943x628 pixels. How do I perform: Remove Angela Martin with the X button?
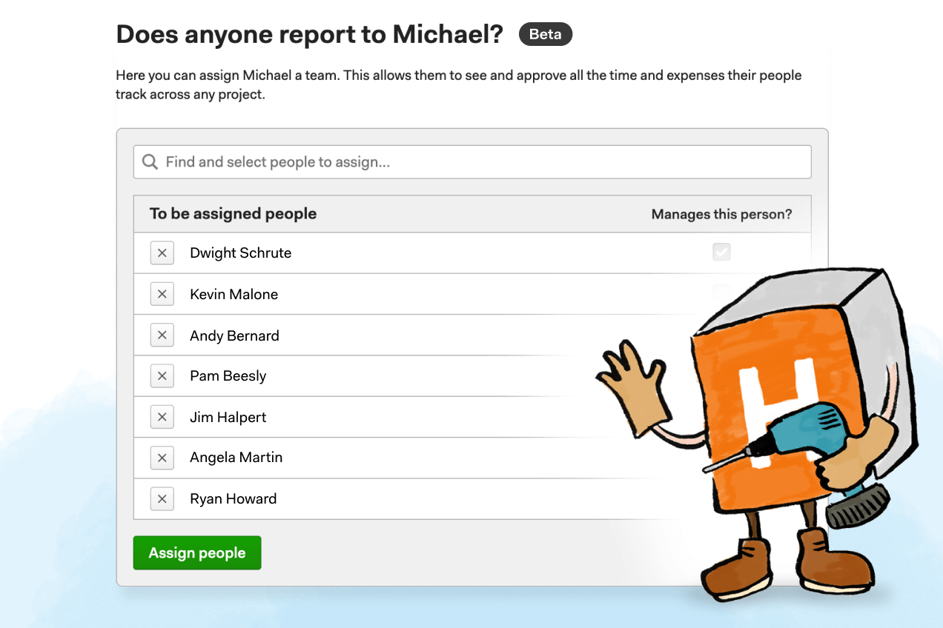point(162,457)
